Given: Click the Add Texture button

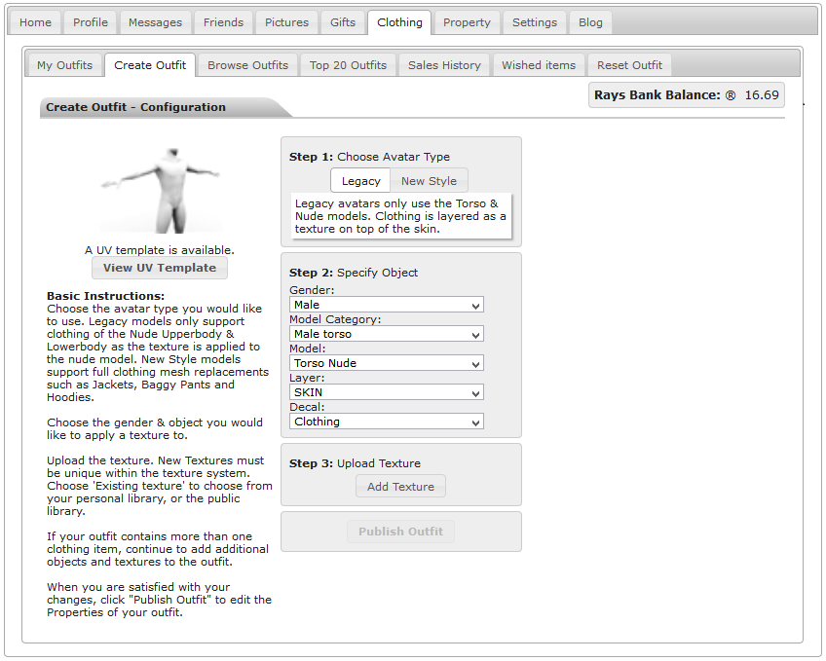Looking at the screenshot, I should pos(401,487).
